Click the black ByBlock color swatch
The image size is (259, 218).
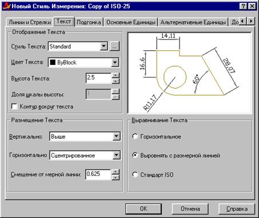(53, 62)
